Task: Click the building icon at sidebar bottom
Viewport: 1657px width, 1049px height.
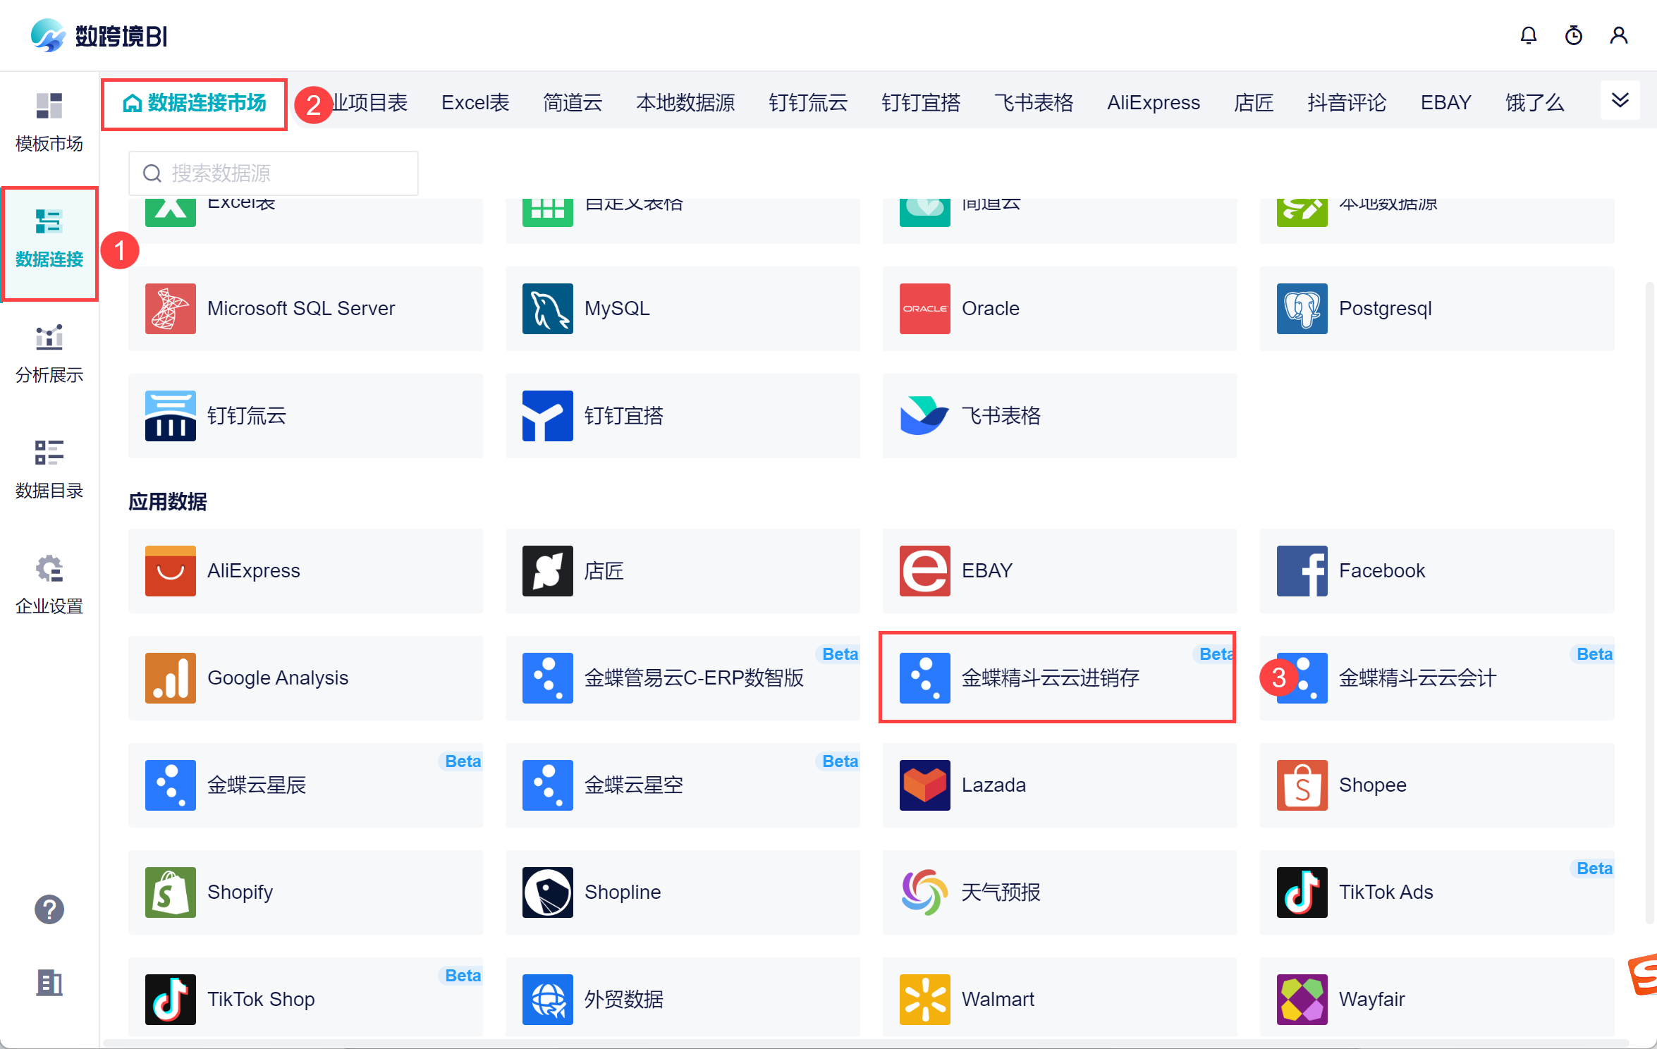Action: coord(49,982)
